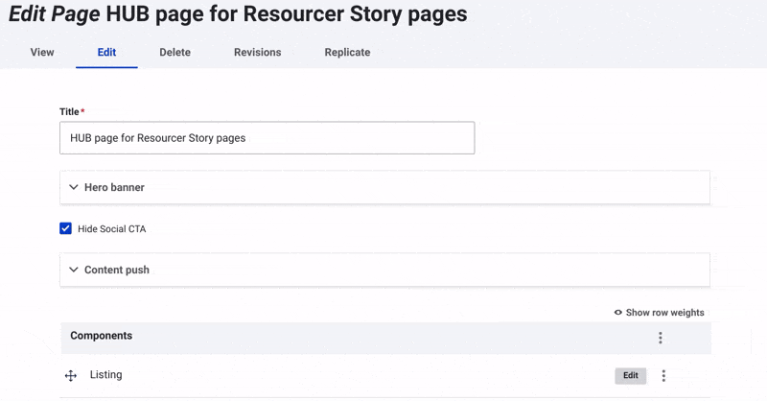This screenshot has height=401, width=767.
Task: Select the Edit tab
Action: coord(106,53)
